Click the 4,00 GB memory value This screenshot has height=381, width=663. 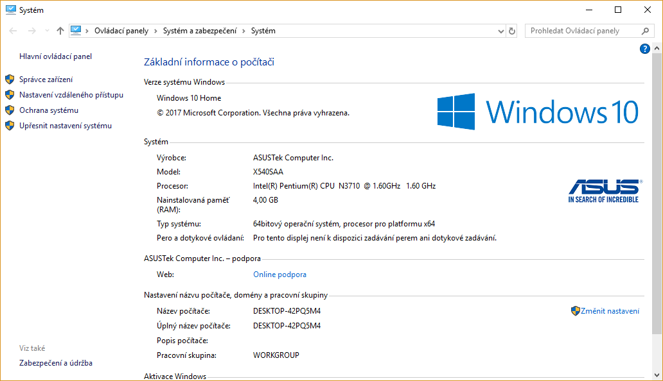265,200
